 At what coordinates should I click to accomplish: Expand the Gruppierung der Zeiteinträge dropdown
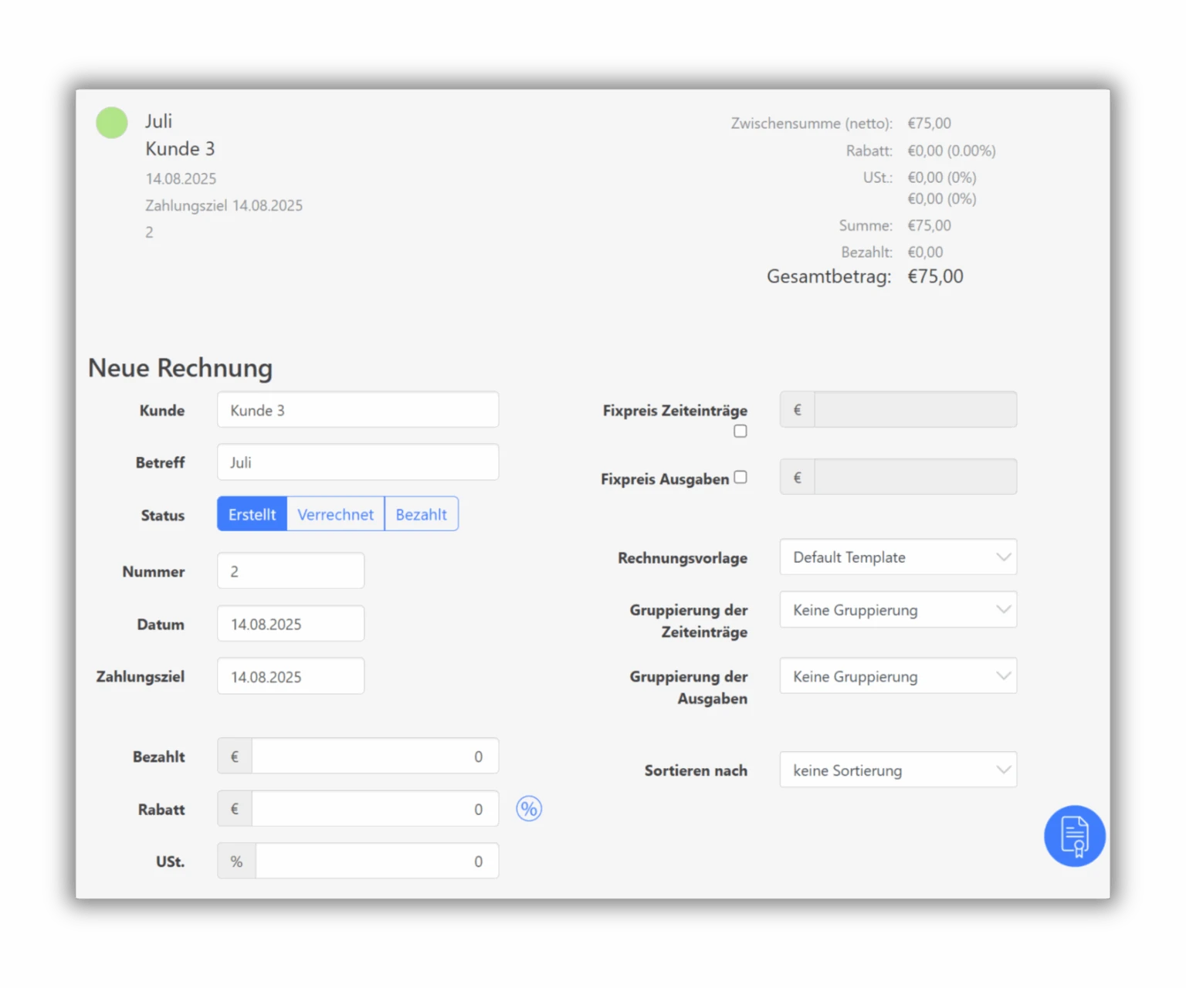(x=897, y=610)
